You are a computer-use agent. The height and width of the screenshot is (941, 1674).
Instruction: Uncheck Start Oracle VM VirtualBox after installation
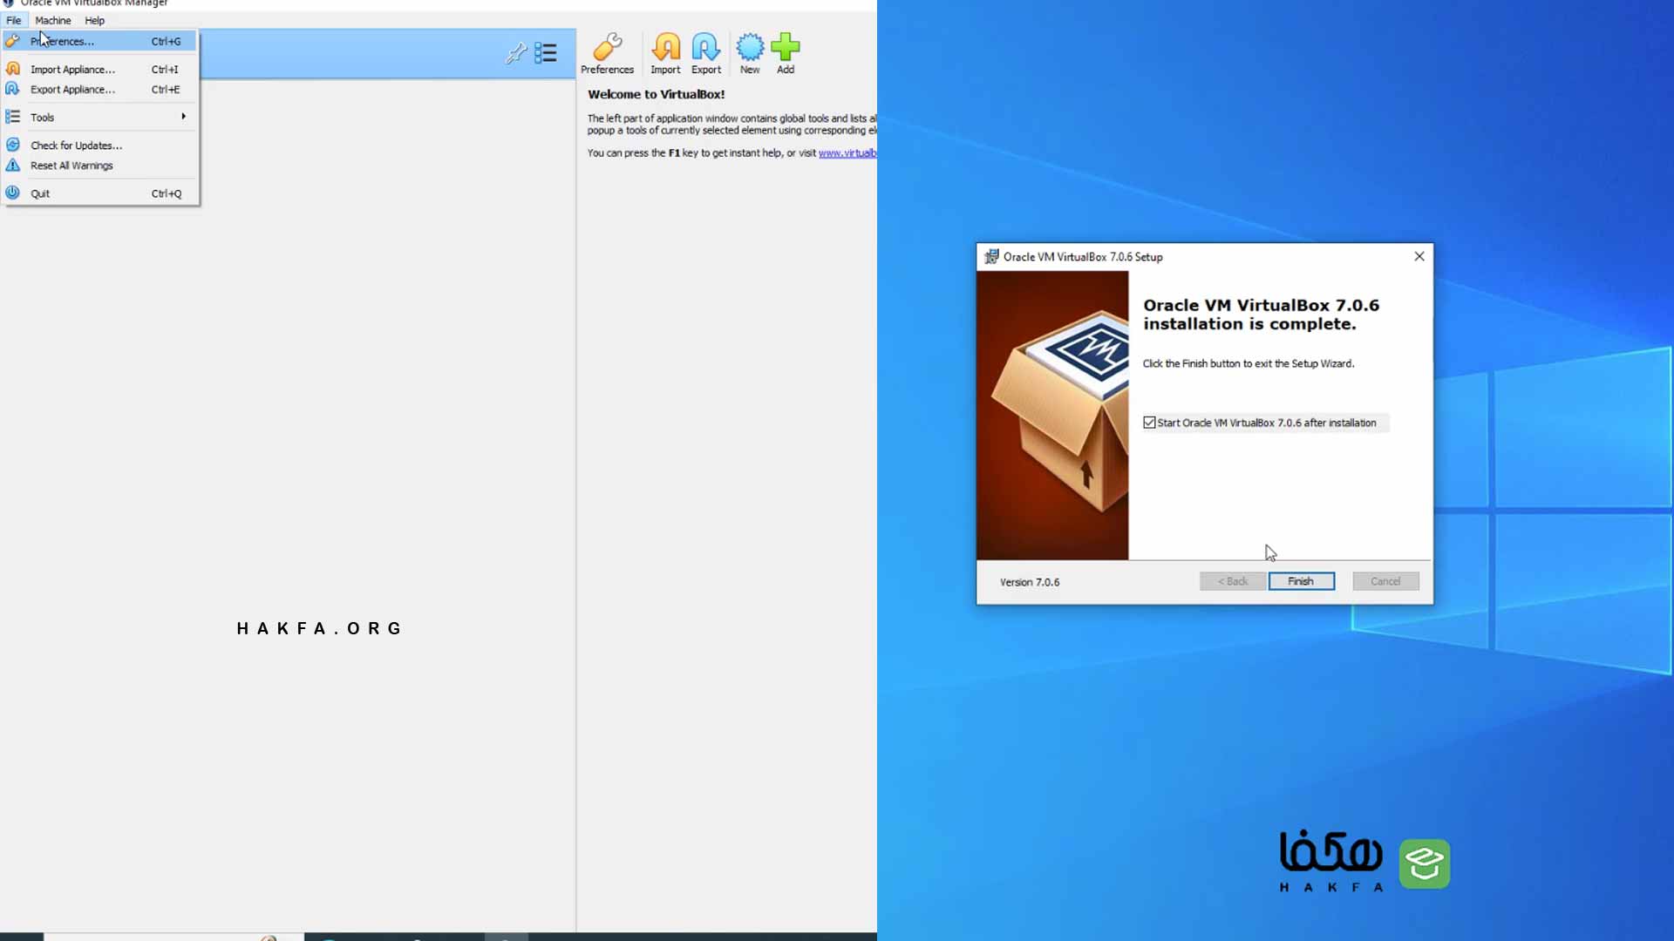(x=1149, y=423)
